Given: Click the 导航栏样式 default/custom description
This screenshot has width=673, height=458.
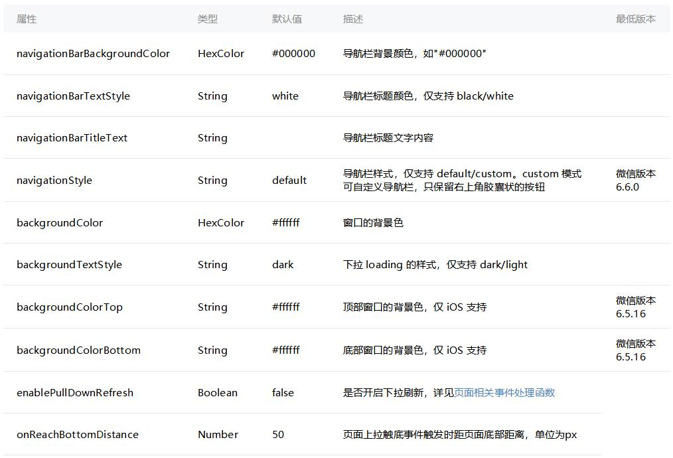Looking at the screenshot, I should click(x=462, y=181).
